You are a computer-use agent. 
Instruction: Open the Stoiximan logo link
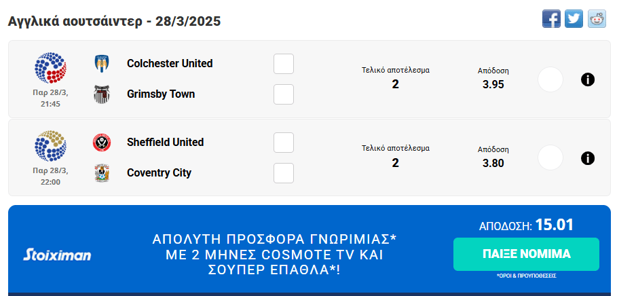click(x=57, y=255)
